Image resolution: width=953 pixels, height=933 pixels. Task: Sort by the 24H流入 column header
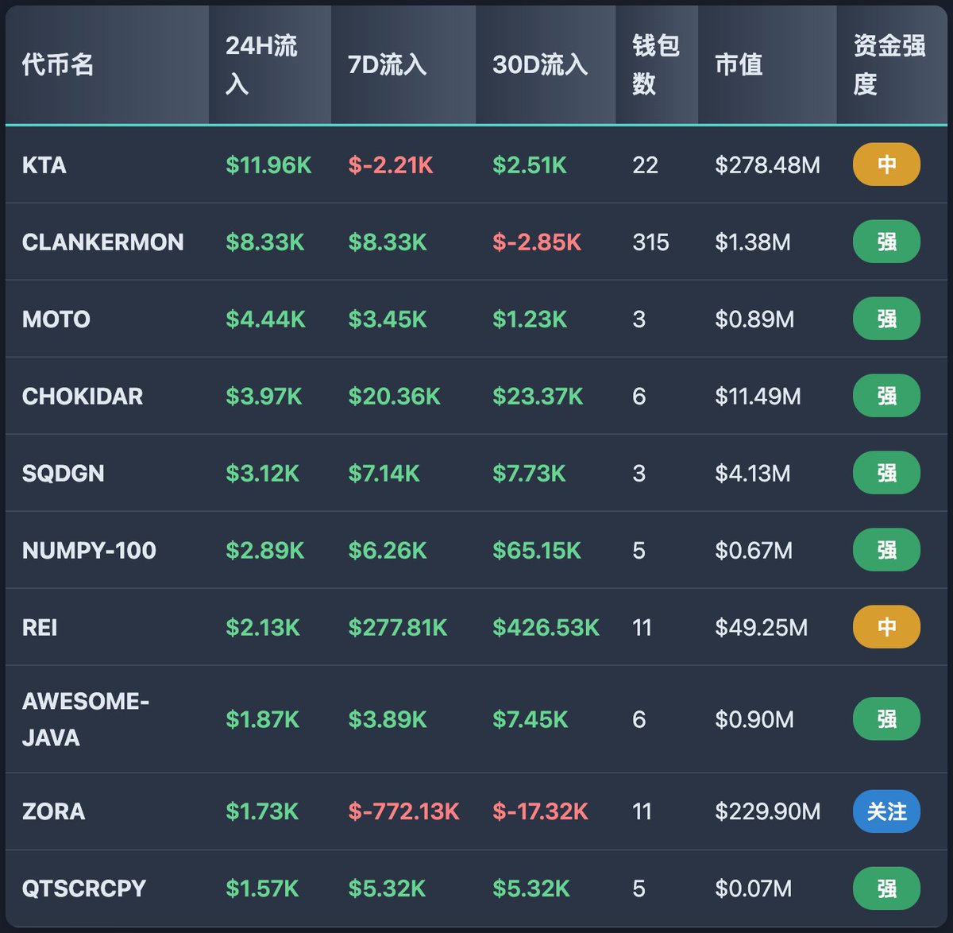(x=261, y=64)
